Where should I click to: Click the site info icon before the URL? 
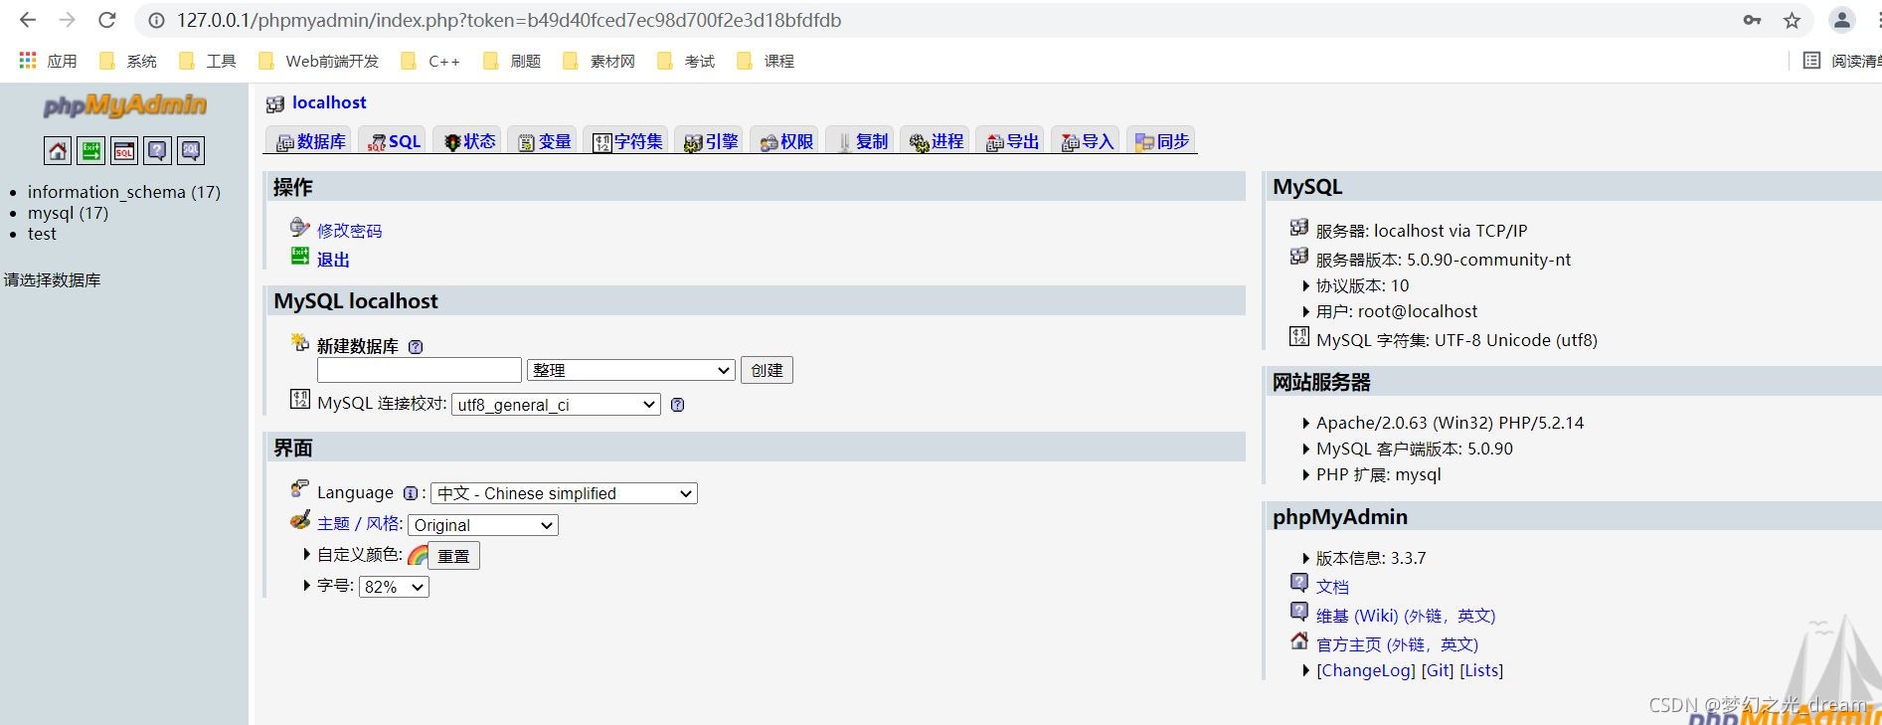(156, 20)
